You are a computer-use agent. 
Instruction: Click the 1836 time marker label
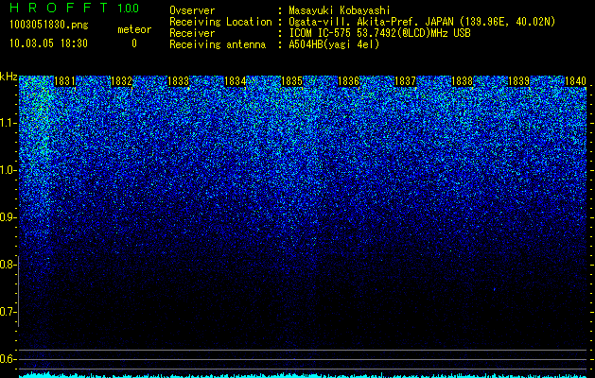[348, 81]
